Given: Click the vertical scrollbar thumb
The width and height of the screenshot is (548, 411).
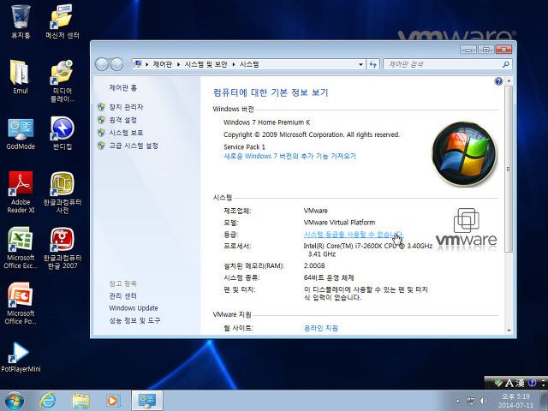Looking at the screenshot, I should [x=509, y=169].
